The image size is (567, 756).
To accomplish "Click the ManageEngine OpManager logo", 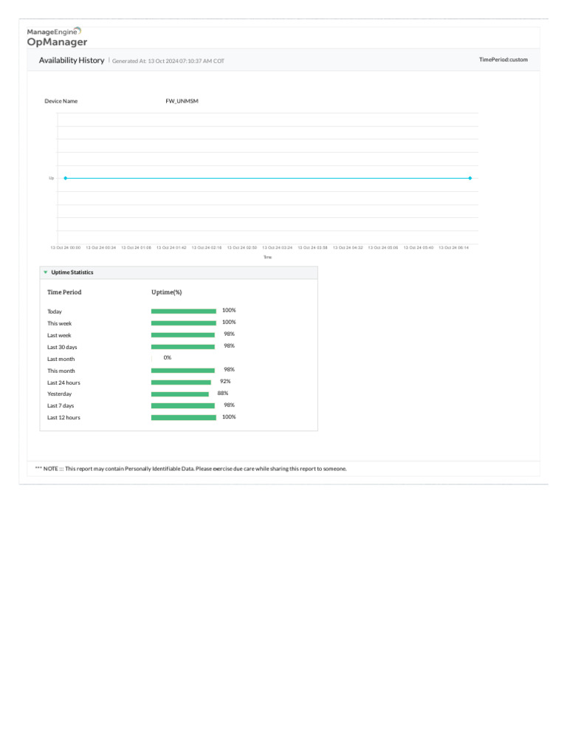I will tap(57, 37).
